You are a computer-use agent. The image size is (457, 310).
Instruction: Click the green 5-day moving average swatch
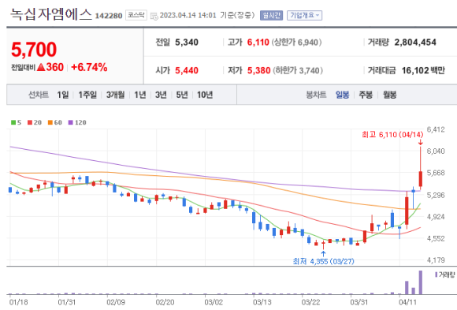(13, 122)
